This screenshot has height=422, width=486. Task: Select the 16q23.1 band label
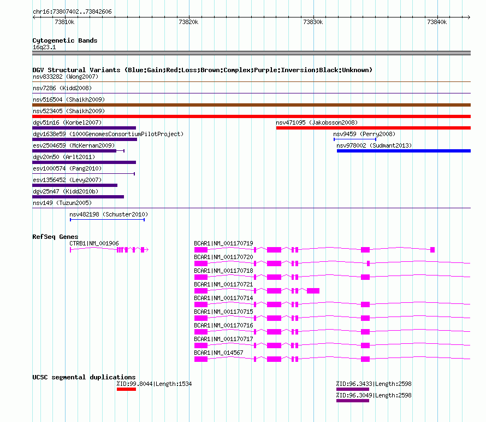pos(44,47)
